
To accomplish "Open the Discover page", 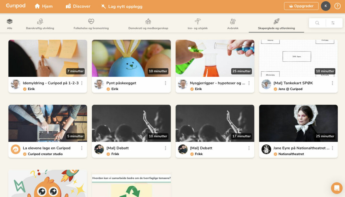I will (x=78, y=6).
